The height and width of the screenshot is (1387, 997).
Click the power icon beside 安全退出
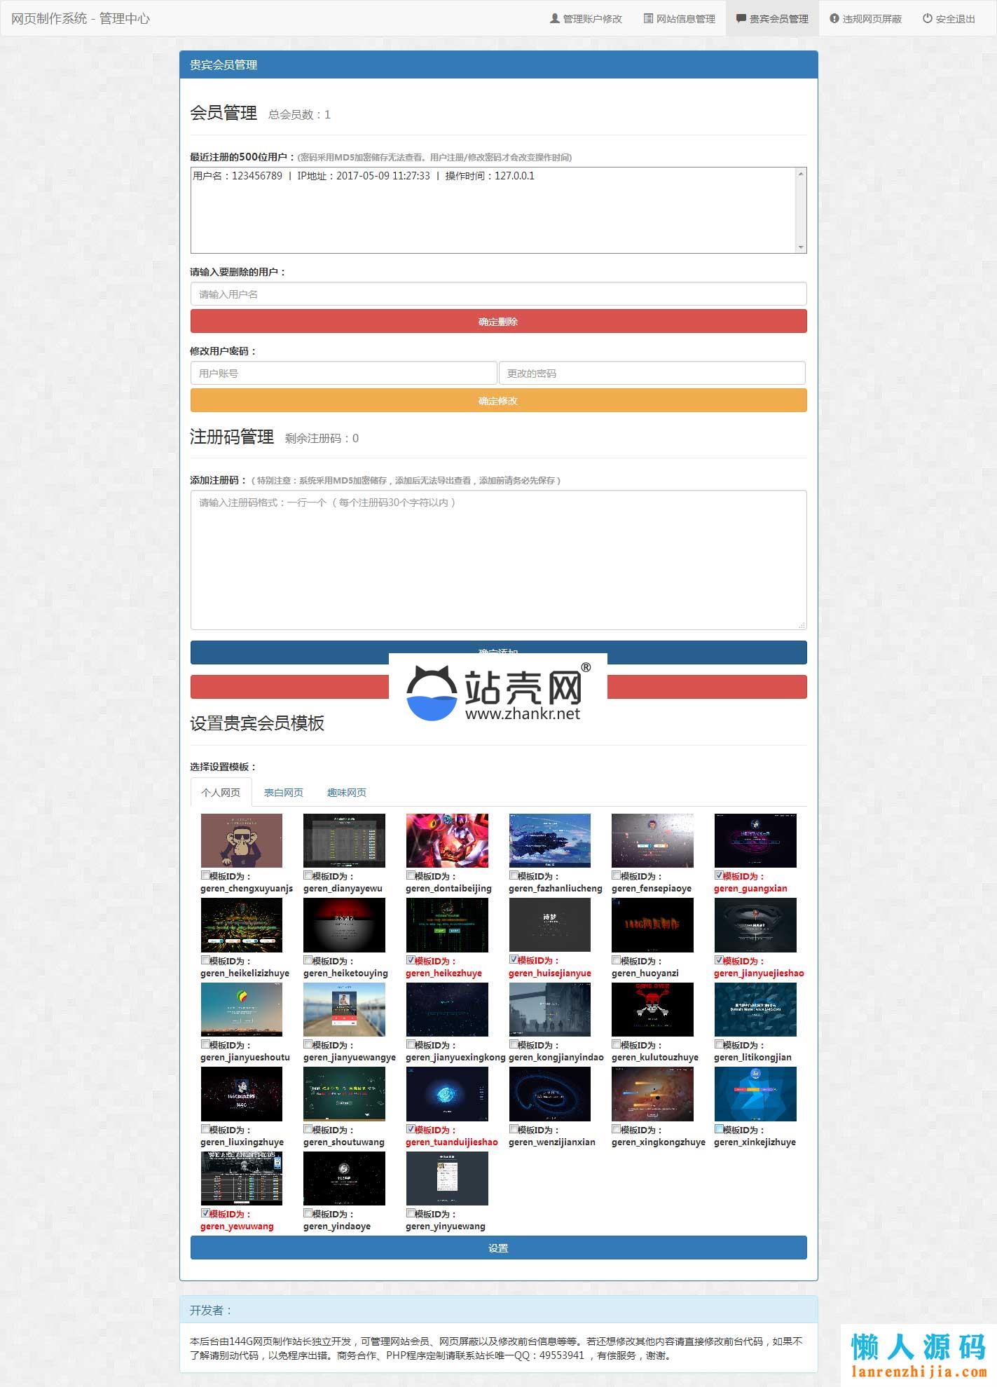point(928,19)
